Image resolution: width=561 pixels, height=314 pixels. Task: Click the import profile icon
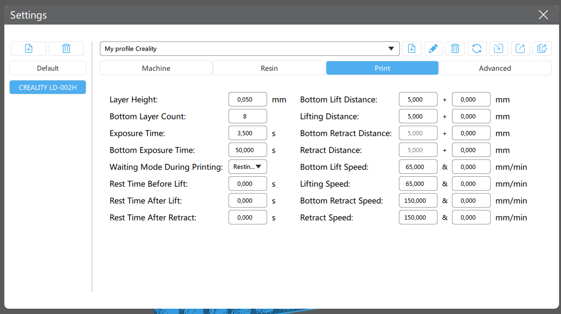click(498, 49)
